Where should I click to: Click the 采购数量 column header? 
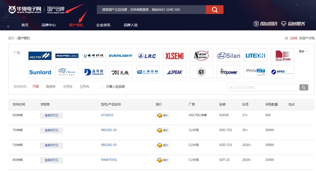(x=271, y=104)
